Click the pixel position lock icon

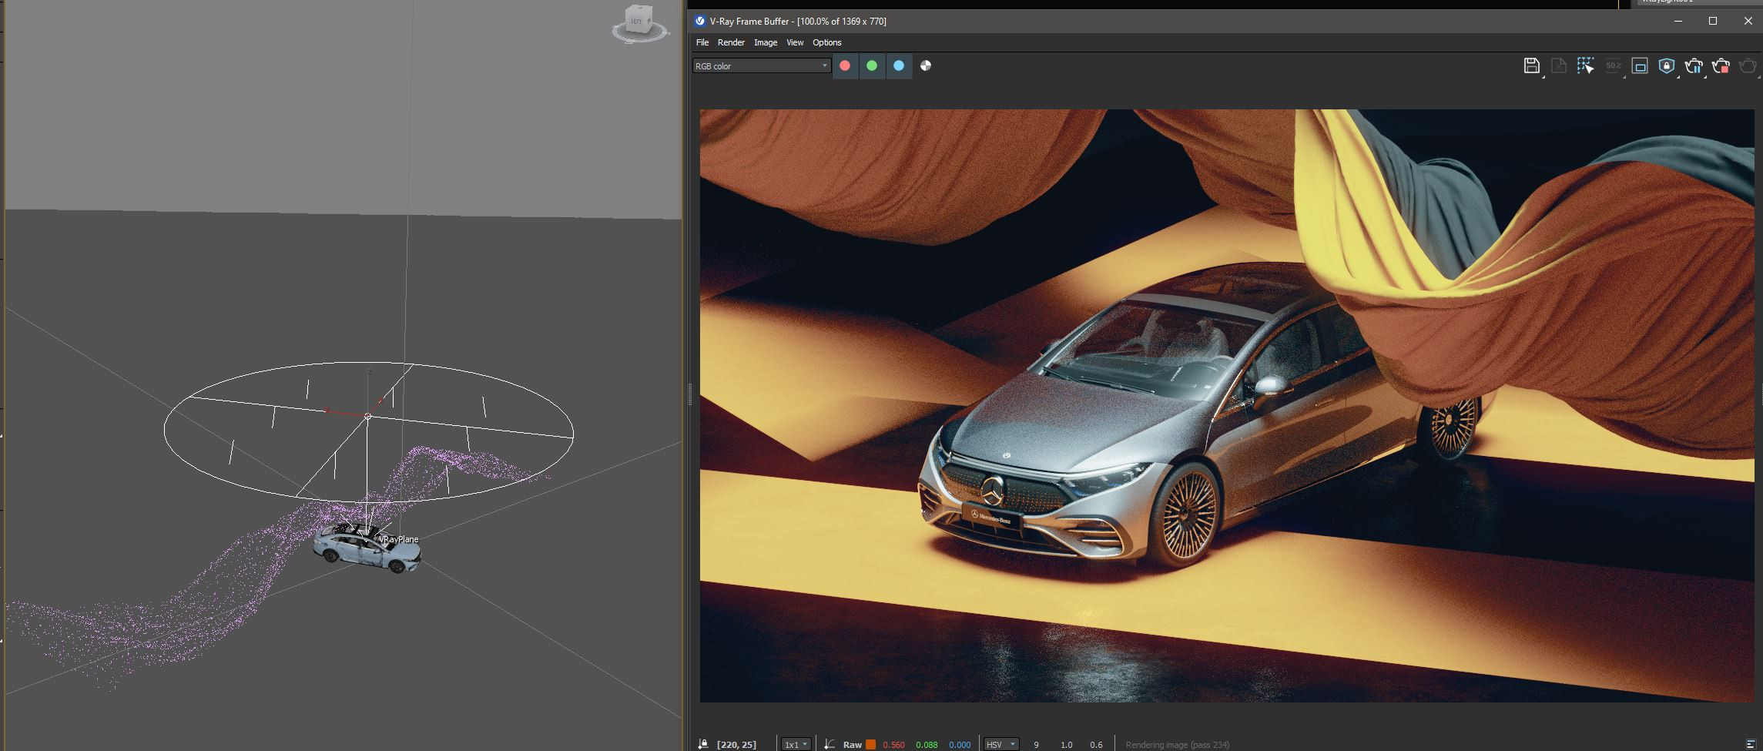coord(703,744)
